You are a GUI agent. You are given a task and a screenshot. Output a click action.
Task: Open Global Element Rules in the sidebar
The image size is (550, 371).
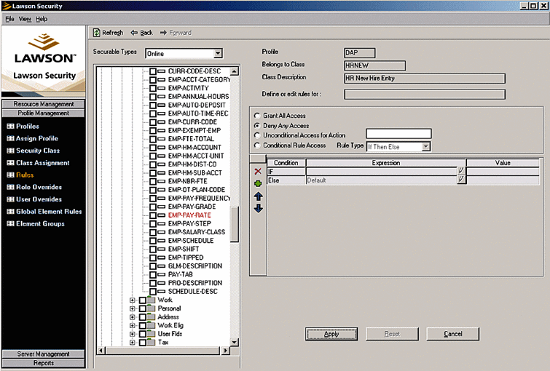[x=44, y=212]
